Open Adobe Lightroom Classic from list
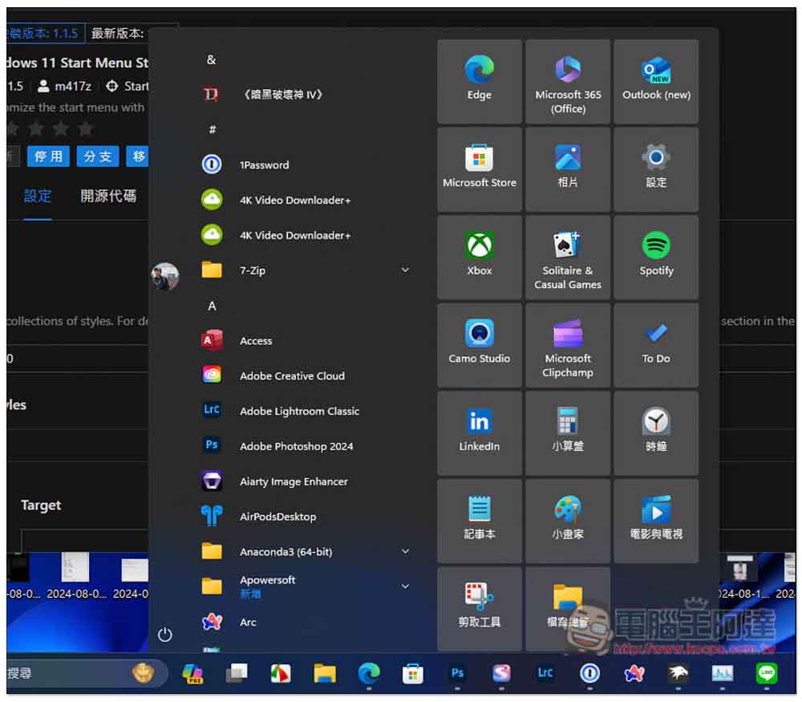802x702 pixels. pos(307,411)
